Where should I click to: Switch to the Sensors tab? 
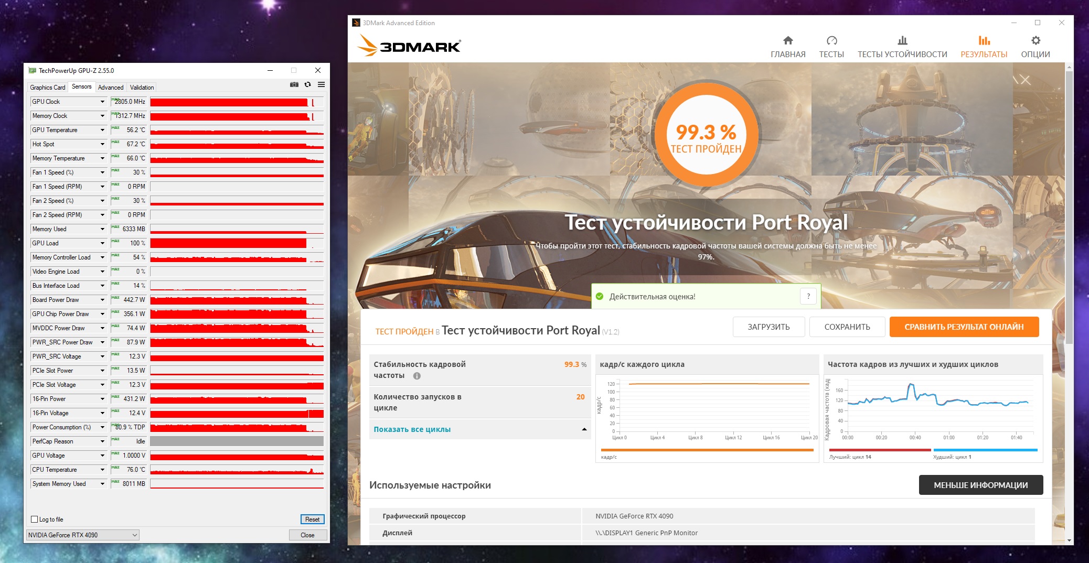(81, 86)
